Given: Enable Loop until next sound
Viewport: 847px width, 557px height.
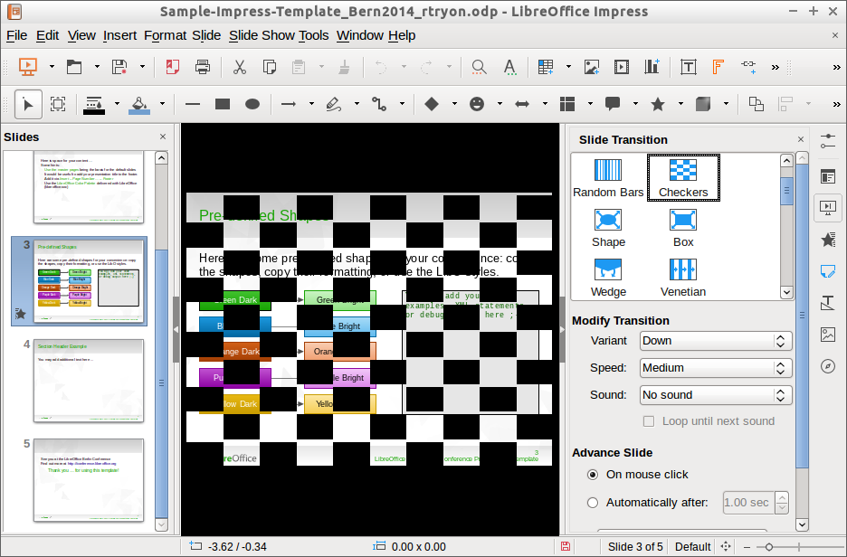Looking at the screenshot, I should click(648, 421).
